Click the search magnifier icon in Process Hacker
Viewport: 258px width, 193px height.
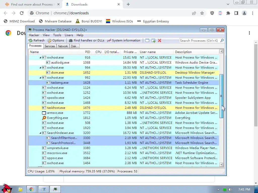click(222, 40)
